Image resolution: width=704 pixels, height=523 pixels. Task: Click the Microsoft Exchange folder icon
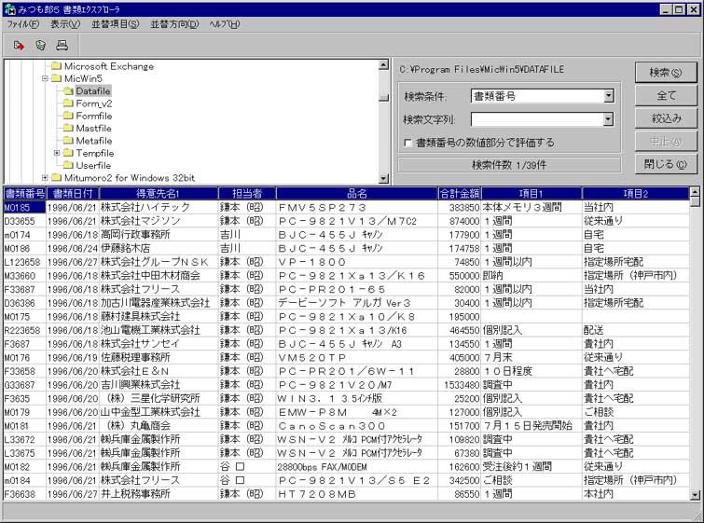click(56, 67)
